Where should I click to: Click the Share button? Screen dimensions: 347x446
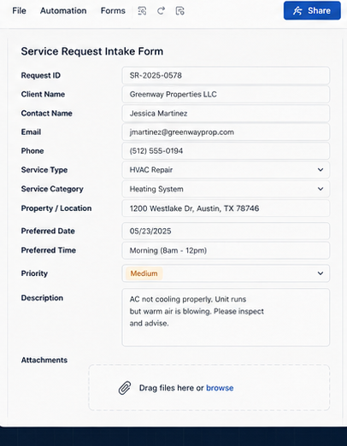click(312, 10)
